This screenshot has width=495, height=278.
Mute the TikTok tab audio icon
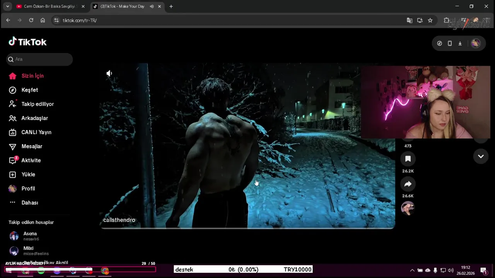pyautogui.click(x=152, y=6)
